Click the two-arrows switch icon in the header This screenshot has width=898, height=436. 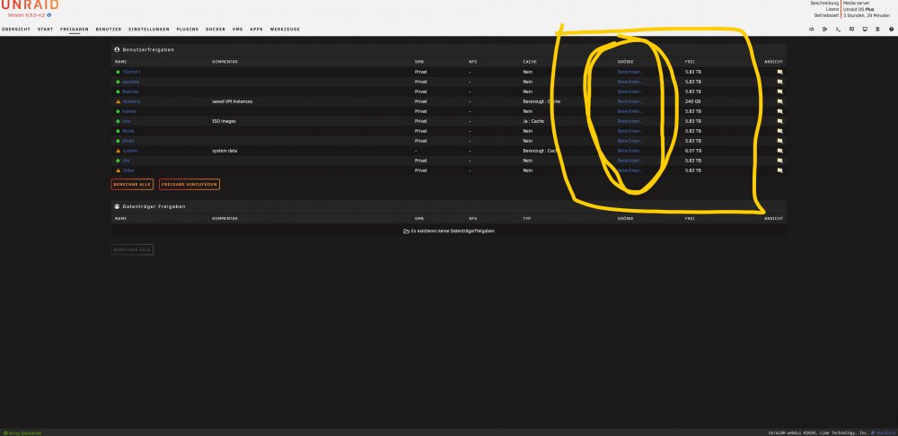[x=812, y=30]
